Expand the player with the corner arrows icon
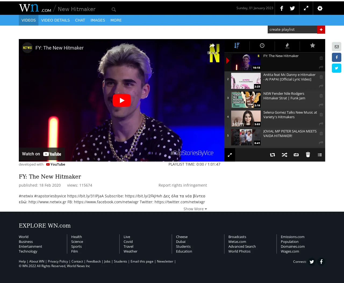 coord(230,155)
